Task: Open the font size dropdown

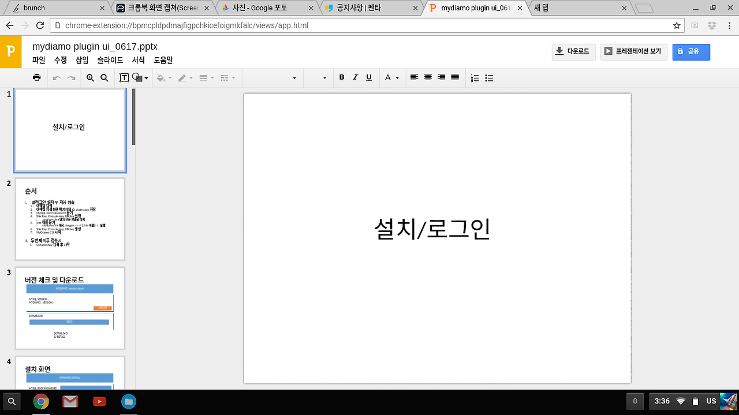Action: (x=318, y=77)
